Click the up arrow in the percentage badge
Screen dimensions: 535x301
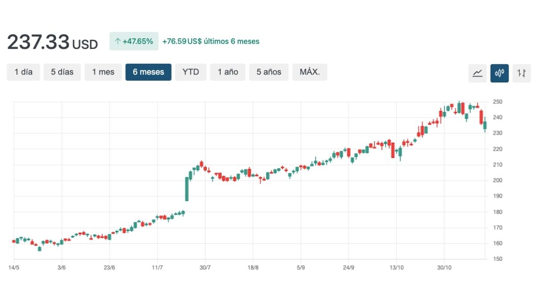(118, 41)
